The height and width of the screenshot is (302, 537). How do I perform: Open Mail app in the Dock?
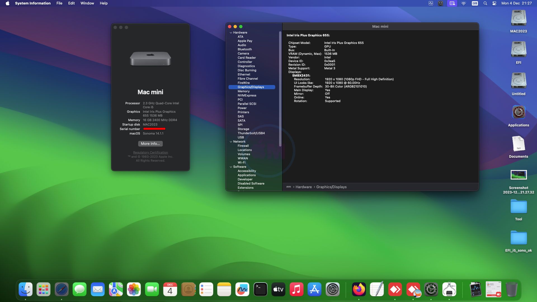(x=98, y=289)
